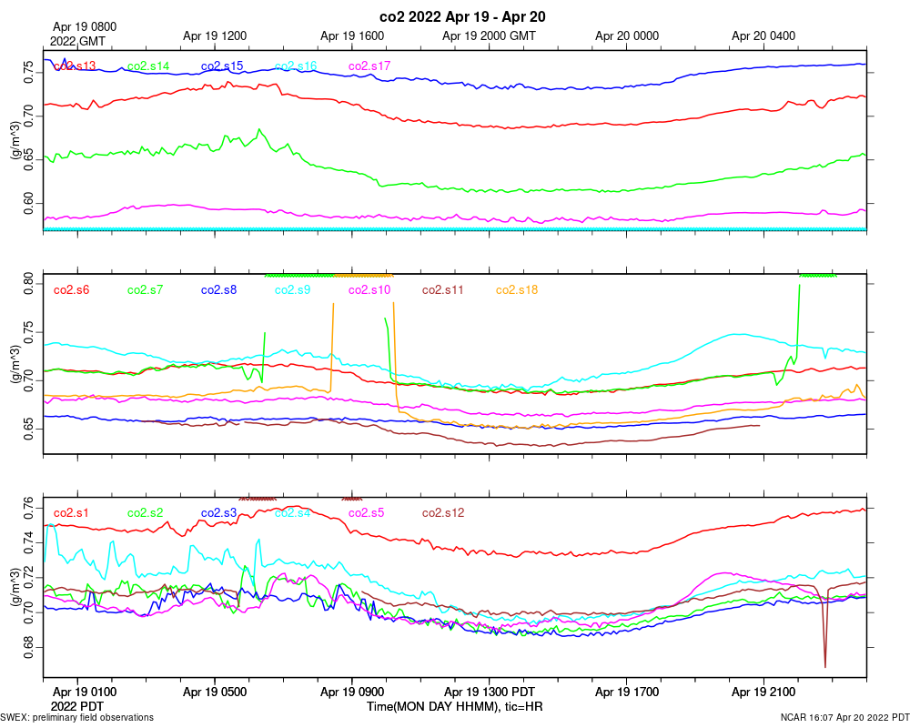Click the 0.60 tick label in top panel
The image size is (910, 728).
[29, 203]
